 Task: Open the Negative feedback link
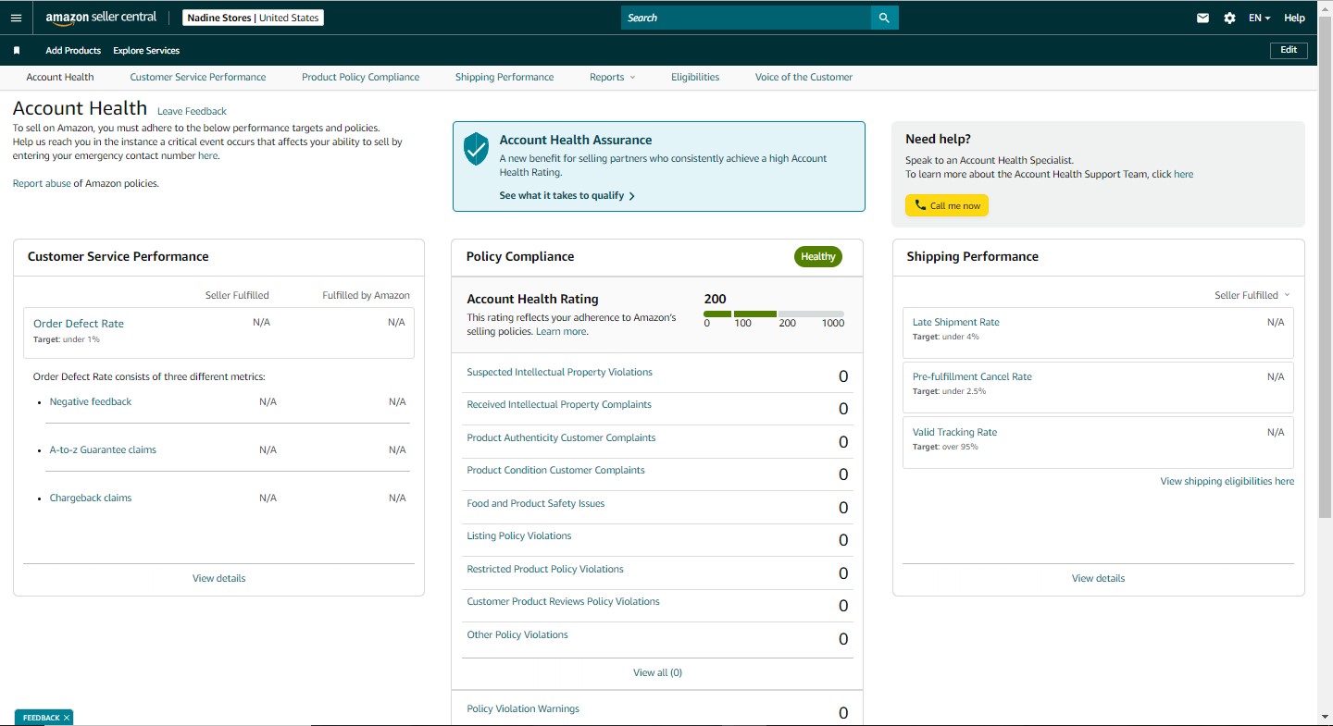point(91,401)
